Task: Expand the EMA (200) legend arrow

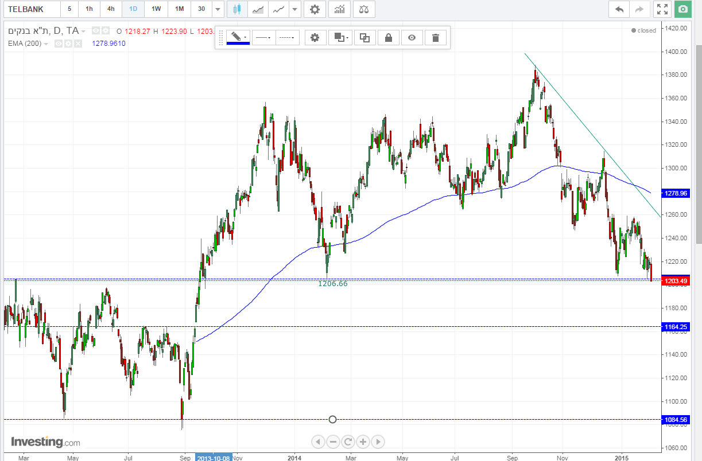Action: tap(46, 44)
